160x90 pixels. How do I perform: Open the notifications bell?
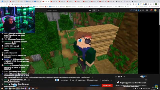coord(151,10)
